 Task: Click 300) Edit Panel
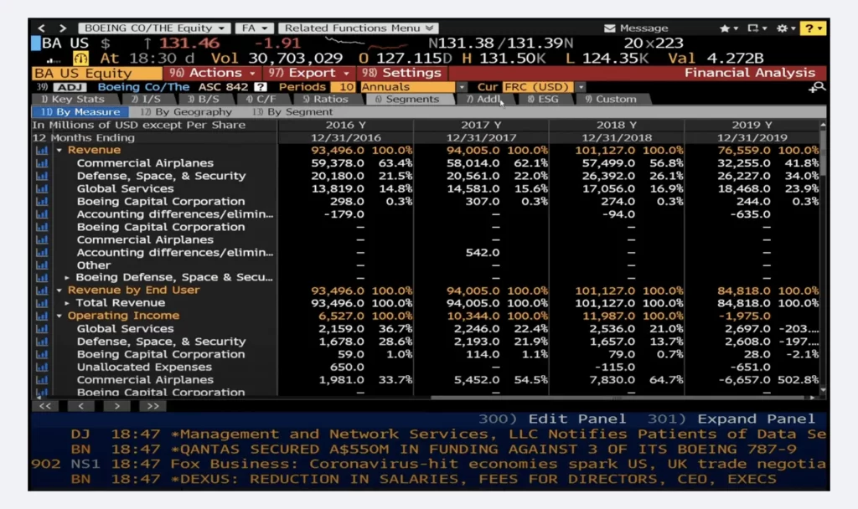pyautogui.click(x=551, y=419)
